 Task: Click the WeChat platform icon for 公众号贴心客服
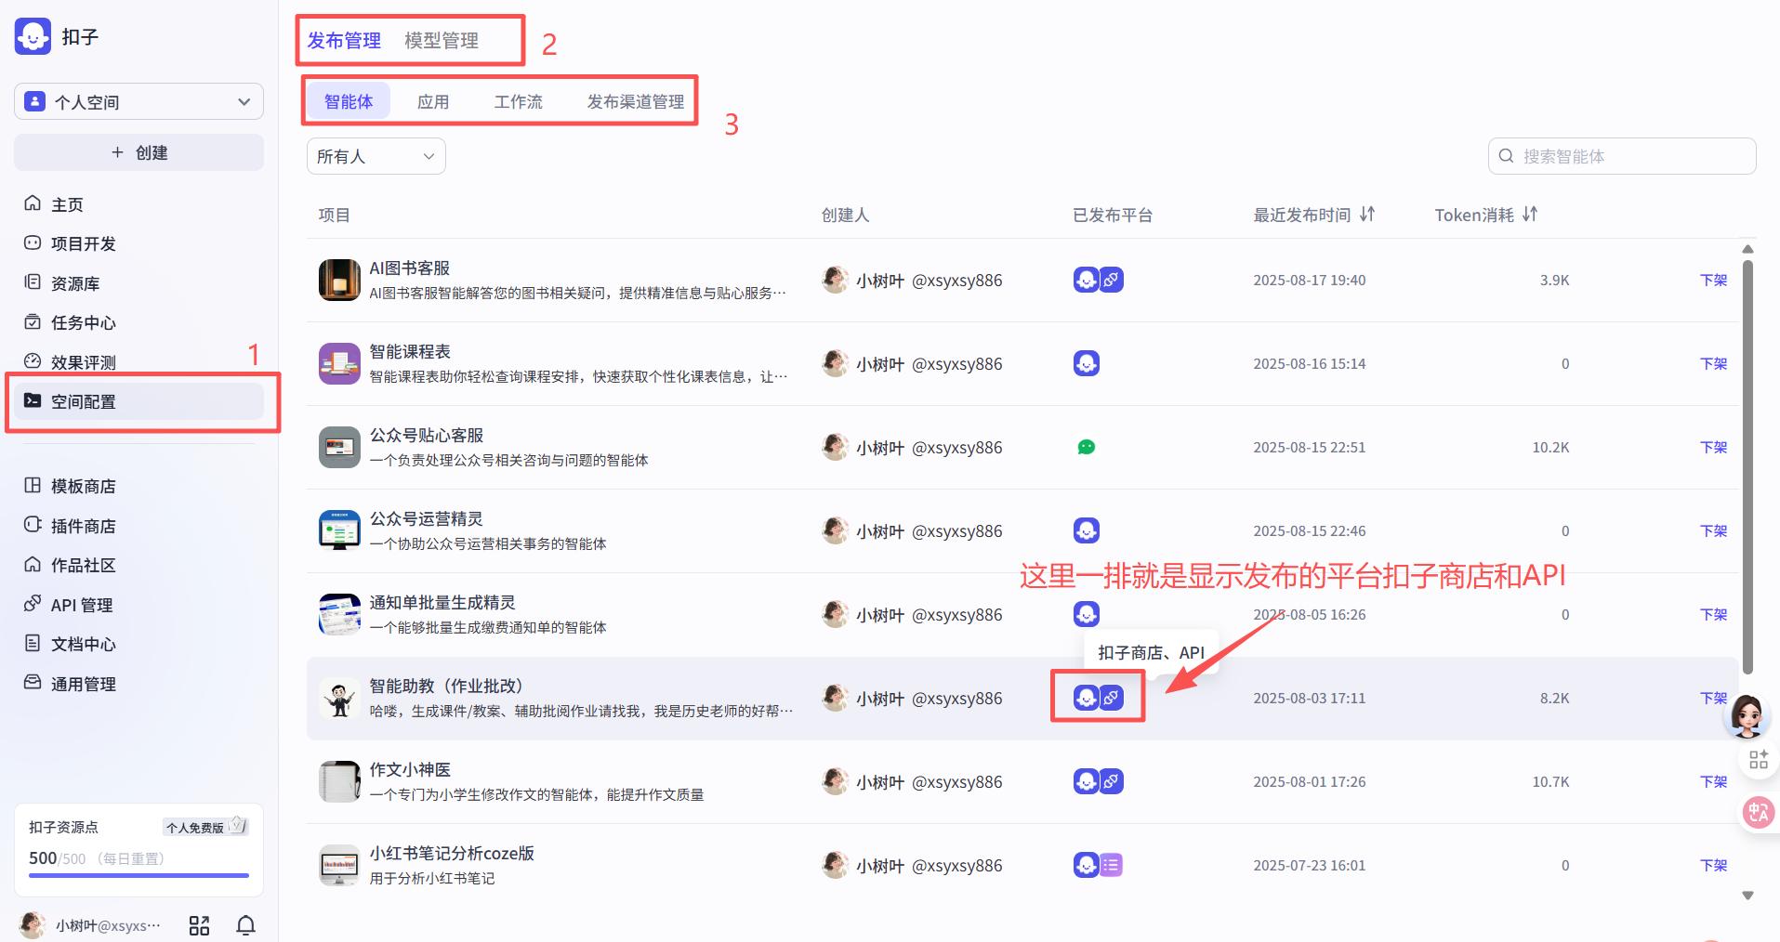click(1086, 447)
